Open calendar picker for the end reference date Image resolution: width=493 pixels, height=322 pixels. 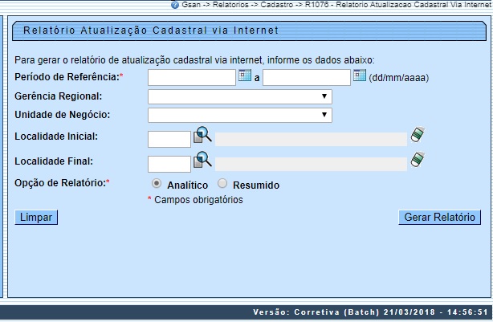point(360,76)
